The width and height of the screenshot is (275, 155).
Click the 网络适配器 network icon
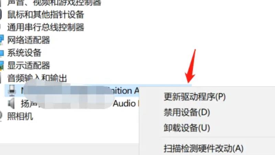pyautogui.click(x=1, y=40)
